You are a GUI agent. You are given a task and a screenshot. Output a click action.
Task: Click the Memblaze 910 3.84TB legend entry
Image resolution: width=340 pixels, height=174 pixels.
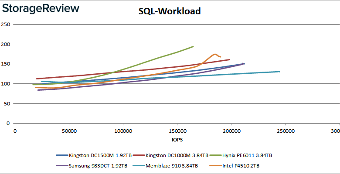pyautogui.click(x=166, y=166)
